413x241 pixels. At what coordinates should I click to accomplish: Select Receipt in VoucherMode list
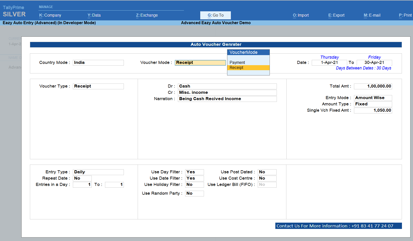(248, 68)
